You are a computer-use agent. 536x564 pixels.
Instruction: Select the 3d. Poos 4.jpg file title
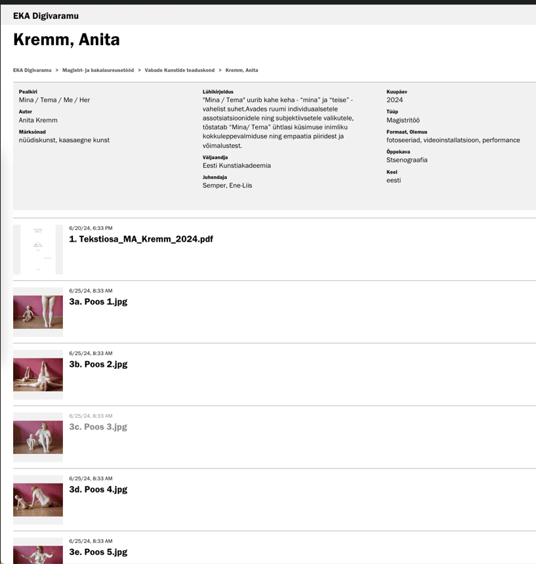click(98, 489)
